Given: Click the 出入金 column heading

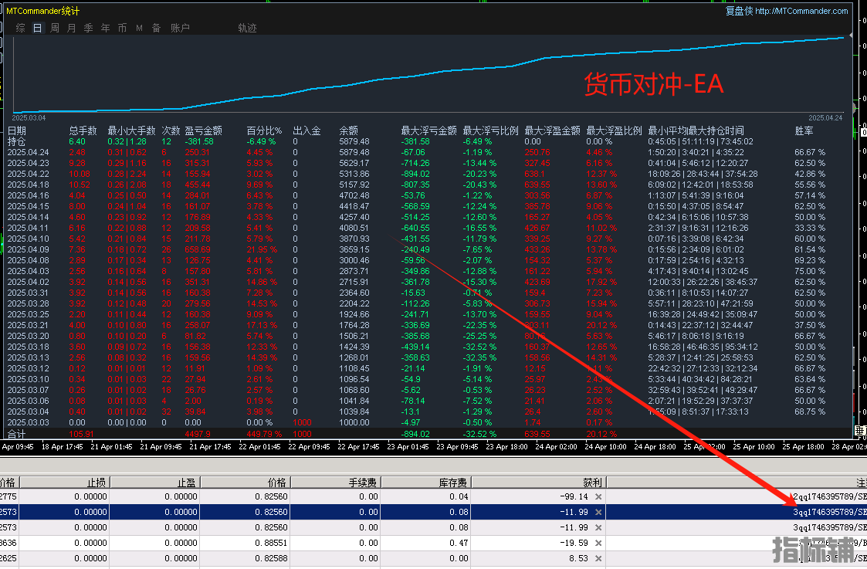Looking at the screenshot, I should [306, 130].
